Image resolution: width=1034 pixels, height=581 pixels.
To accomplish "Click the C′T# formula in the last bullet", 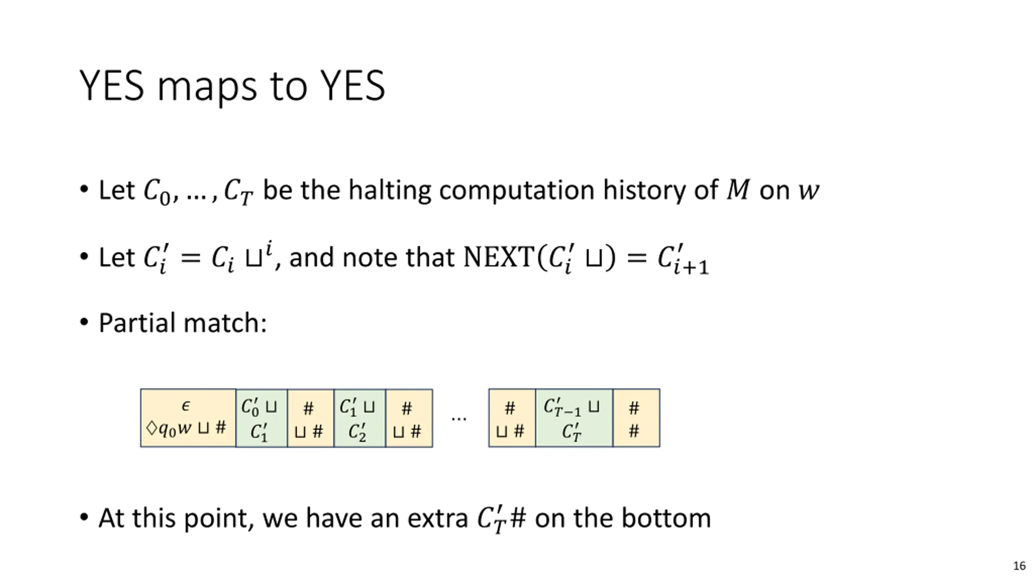I will click(x=502, y=519).
